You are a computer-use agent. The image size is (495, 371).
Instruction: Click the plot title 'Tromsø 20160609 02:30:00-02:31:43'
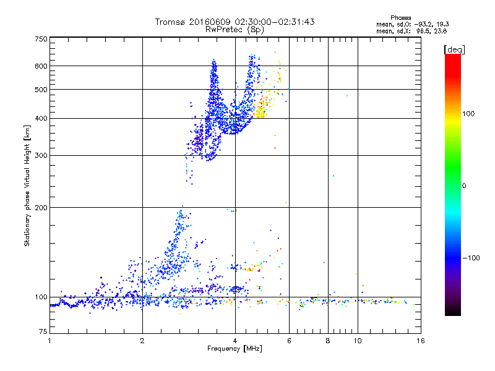coord(235,22)
